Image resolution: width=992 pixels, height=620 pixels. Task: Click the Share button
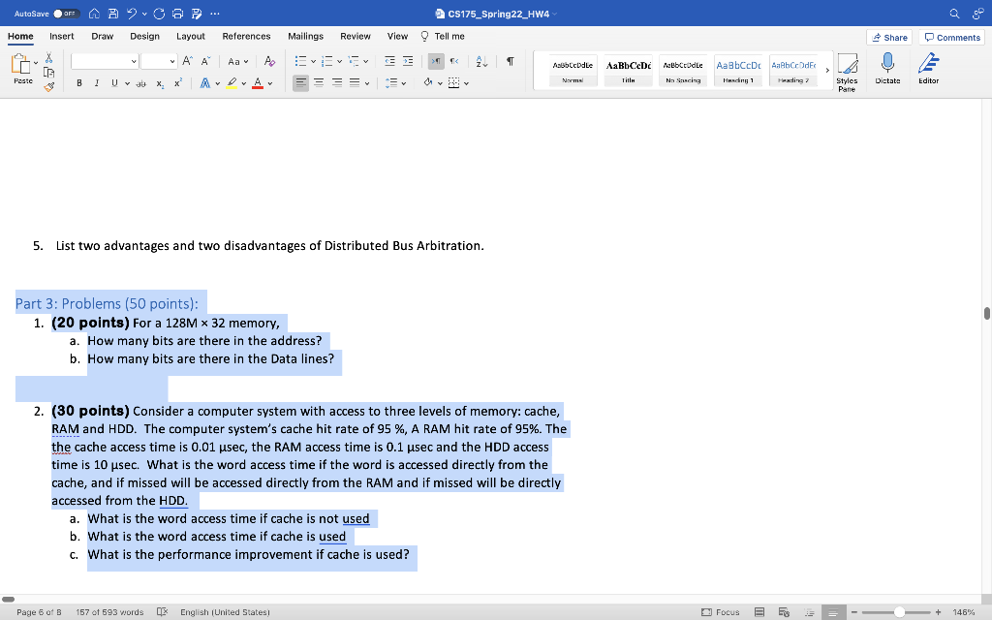pyautogui.click(x=889, y=38)
